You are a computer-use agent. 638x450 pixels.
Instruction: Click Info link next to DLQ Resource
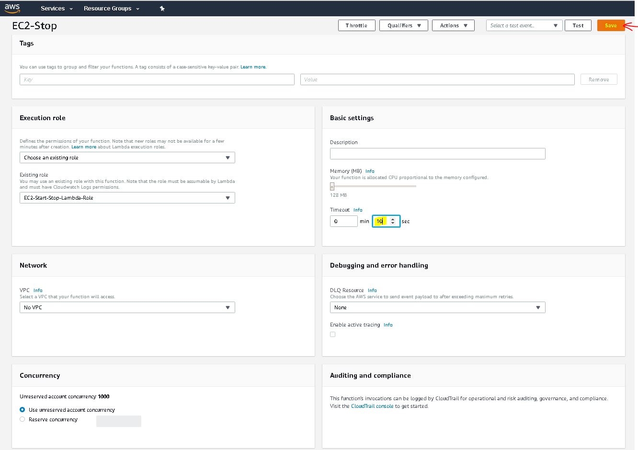[x=372, y=290]
